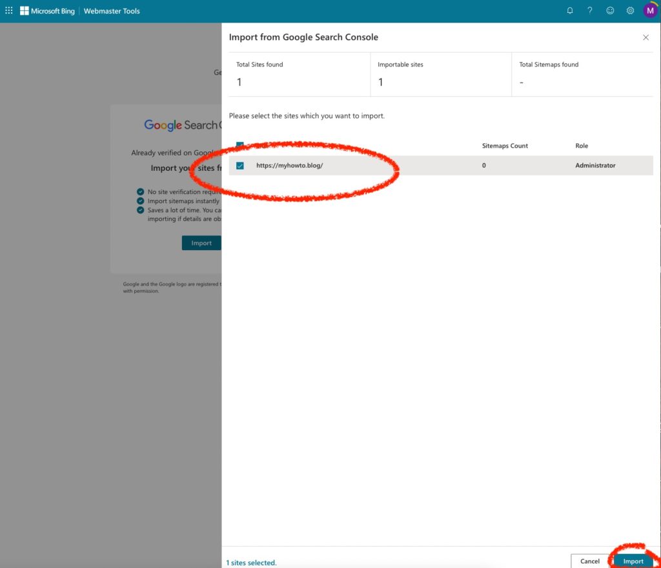Click the 1 sites selected status text

[251, 563]
